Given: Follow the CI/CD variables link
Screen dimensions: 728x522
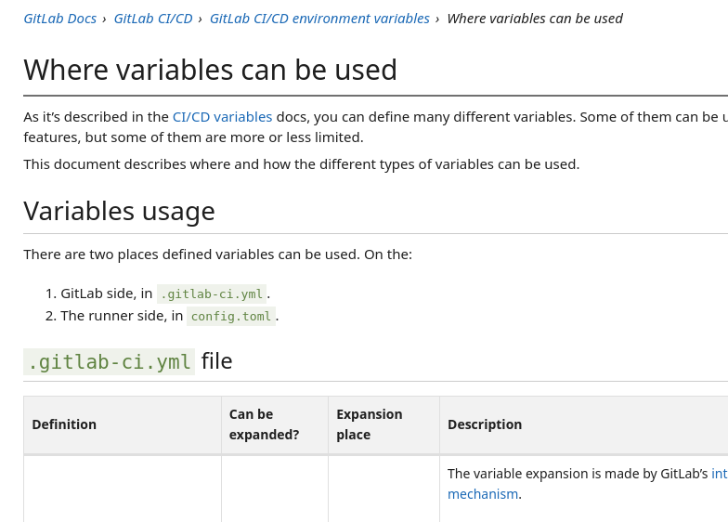Looking at the screenshot, I should (x=222, y=117).
